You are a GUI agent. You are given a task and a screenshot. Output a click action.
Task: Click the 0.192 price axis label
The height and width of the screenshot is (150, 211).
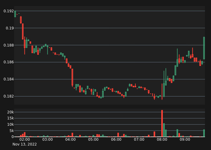pyautogui.click(x=9, y=11)
